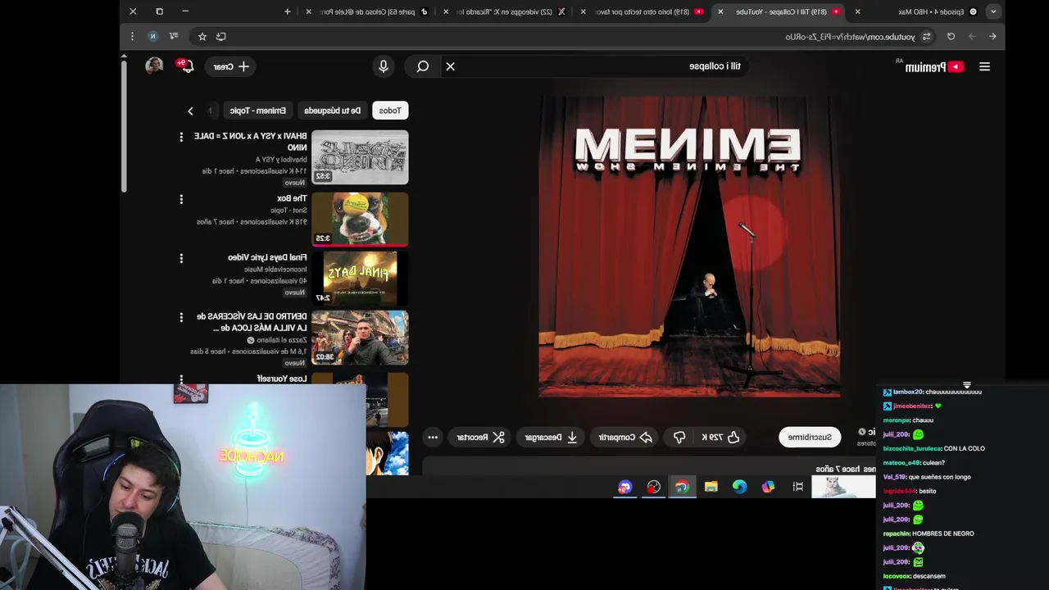1049x590 pixels.
Task: Click the Eminem Show video player
Action: click(x=689, y=247)
